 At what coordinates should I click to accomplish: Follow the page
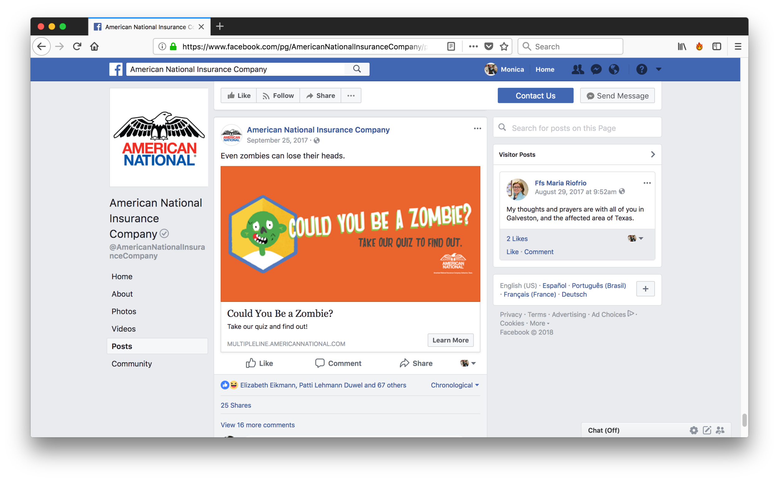278,95
